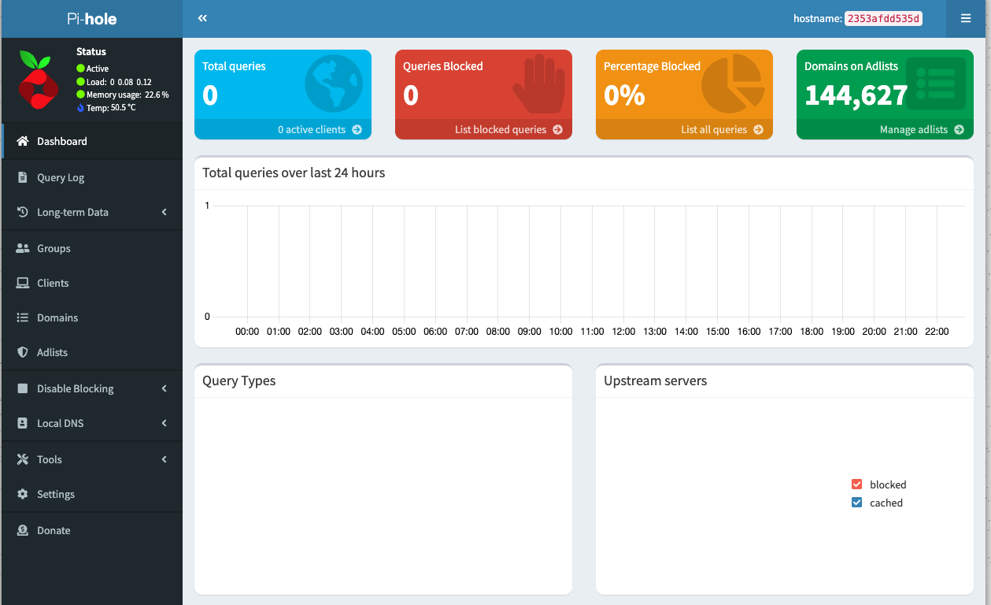991x605 pixels.
Task: Open the List blocked queries link
Action: pyautogui.click(x=508, y=129)
